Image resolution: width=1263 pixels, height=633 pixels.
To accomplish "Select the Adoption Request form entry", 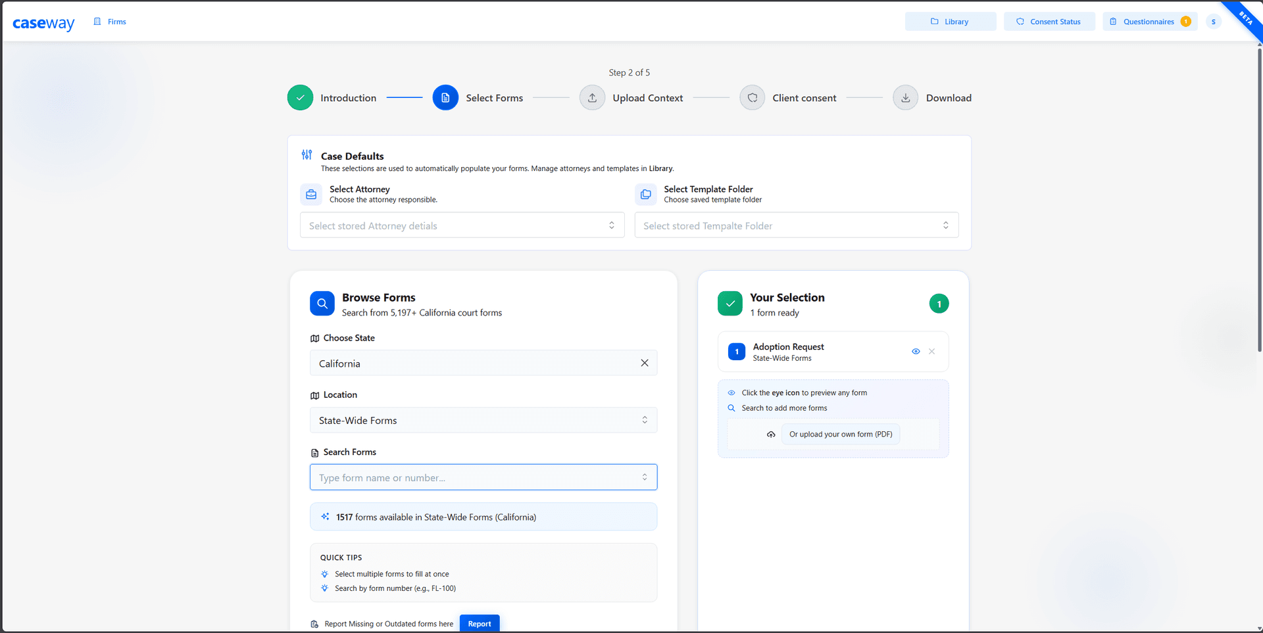I will (x=833, y=352).
